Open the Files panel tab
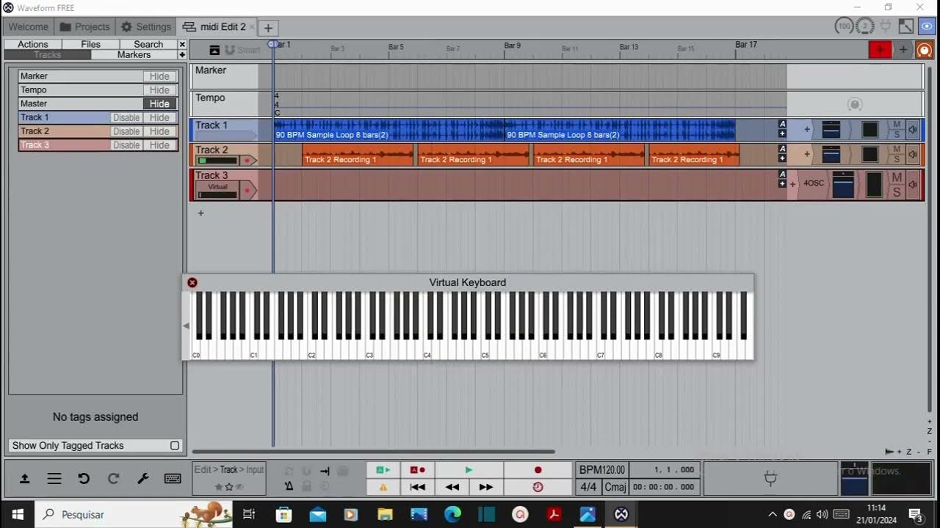The height and width of the screenshot is (528, 940). (91, 44)
